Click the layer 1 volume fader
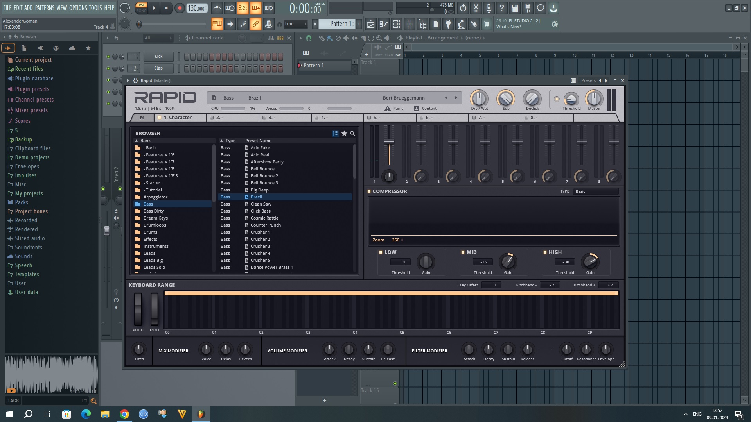The image size is (751, 422). coord(389,141)
